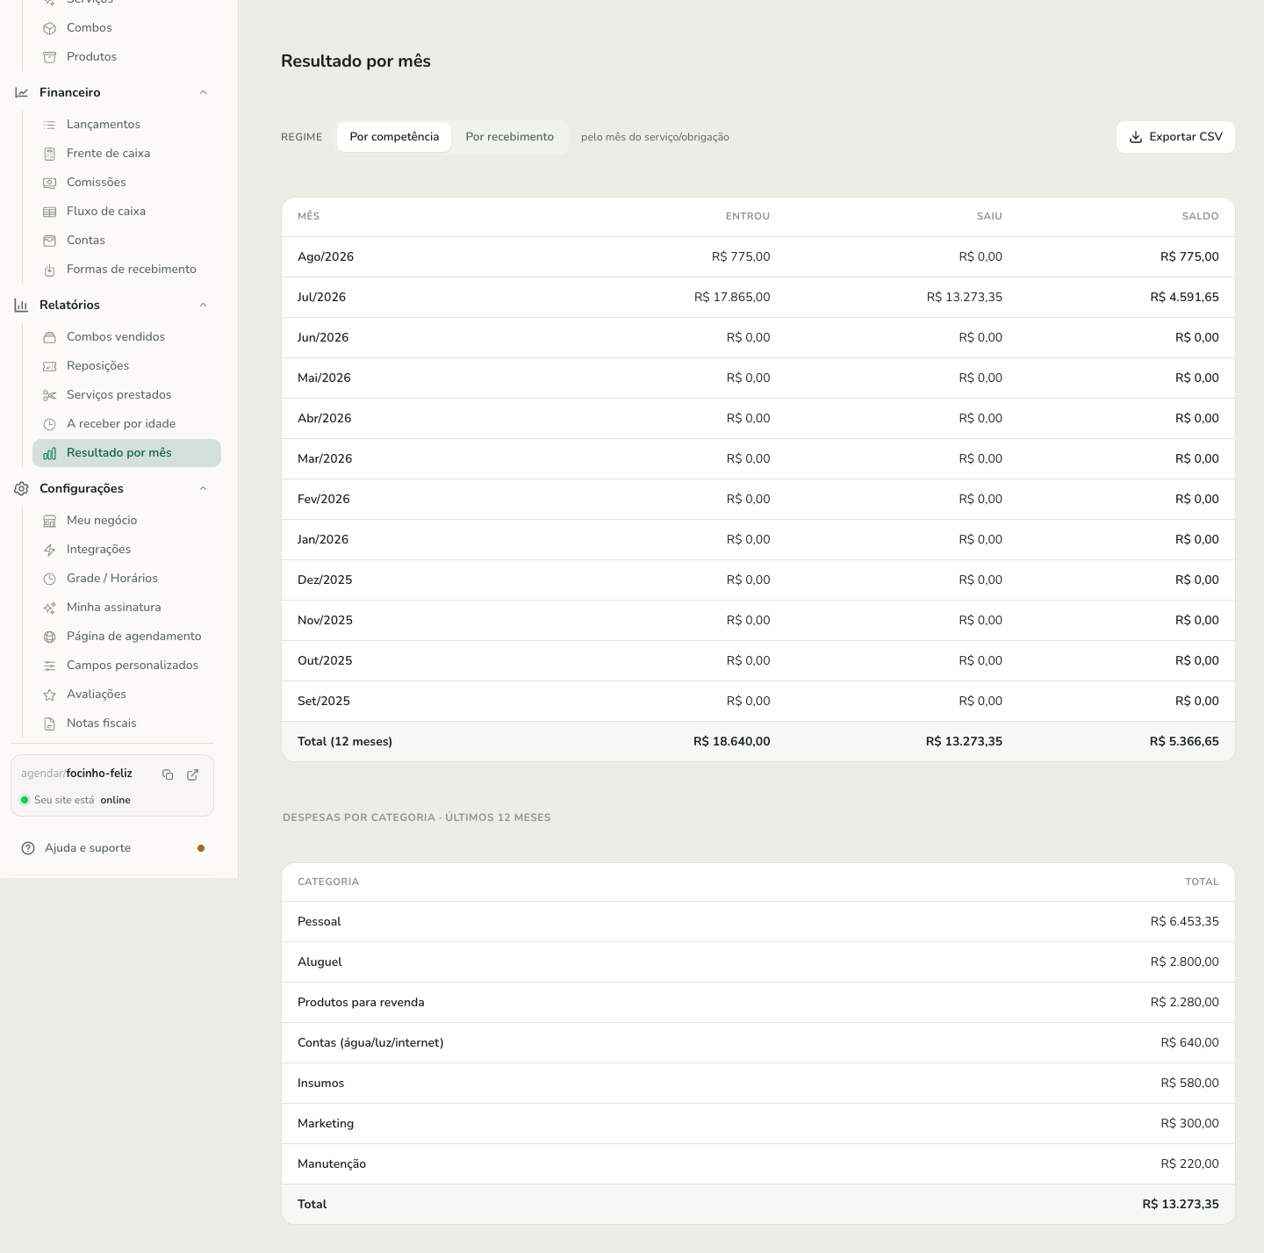Click the Marketing expense category row

[758, 1124]
